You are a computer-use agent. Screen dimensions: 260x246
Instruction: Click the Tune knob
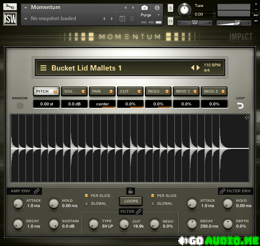[x=185, y=9]
